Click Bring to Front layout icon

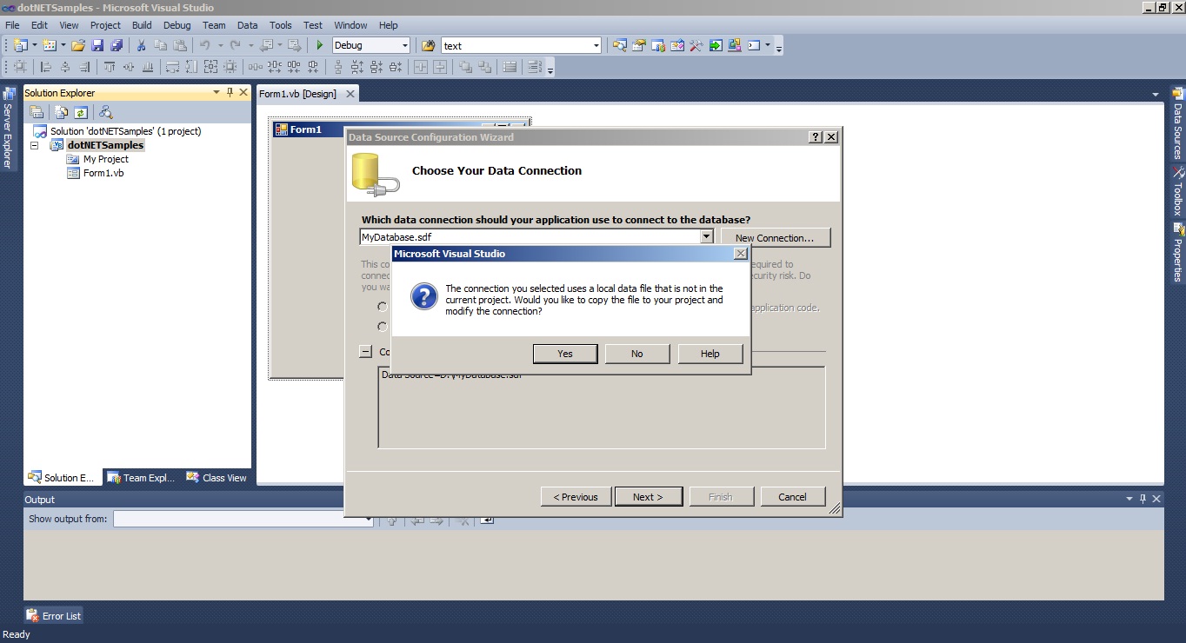465,66
